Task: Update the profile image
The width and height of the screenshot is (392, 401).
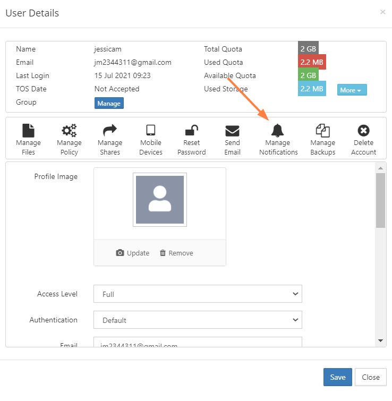Action: 133,253
